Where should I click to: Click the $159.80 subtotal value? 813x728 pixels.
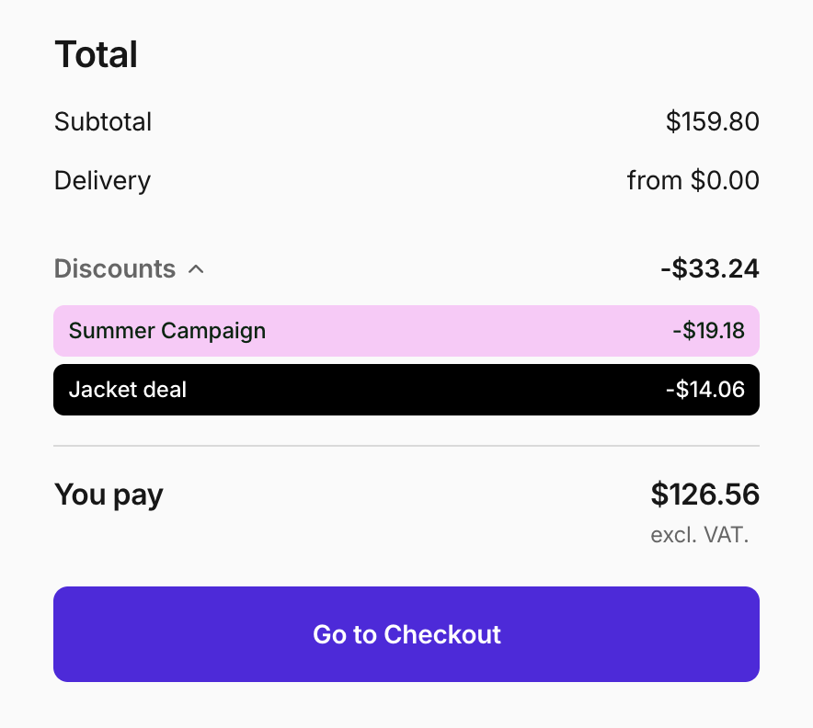tap(713, 122)
